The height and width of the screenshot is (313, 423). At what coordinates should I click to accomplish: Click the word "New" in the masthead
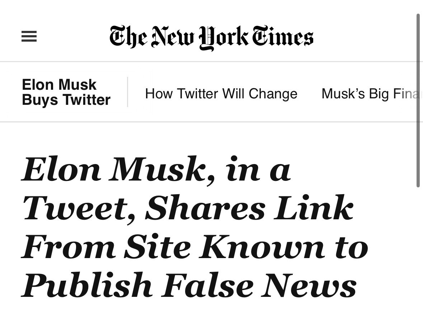point(174,37)
